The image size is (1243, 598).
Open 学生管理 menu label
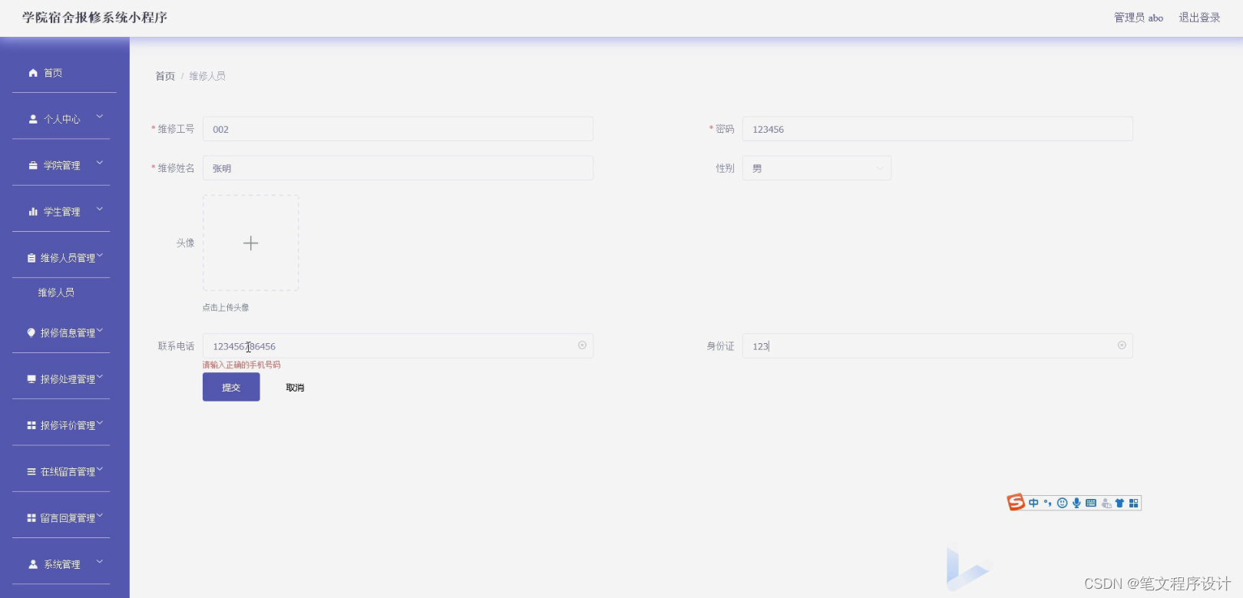pos(61,211)
